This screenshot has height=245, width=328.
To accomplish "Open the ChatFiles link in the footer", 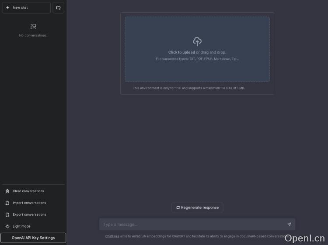I will pos(112,236).
